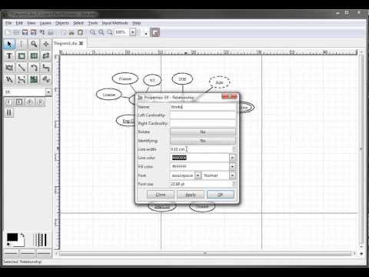This screenshot has height=277, width=369.
Task: Close the Diagram1.dia tab
Action: coord(81,43)
